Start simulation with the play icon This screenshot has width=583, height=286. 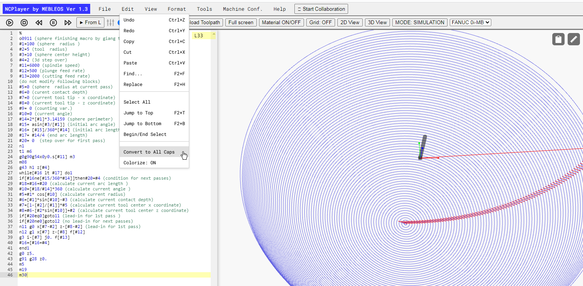tap(10, 23)
